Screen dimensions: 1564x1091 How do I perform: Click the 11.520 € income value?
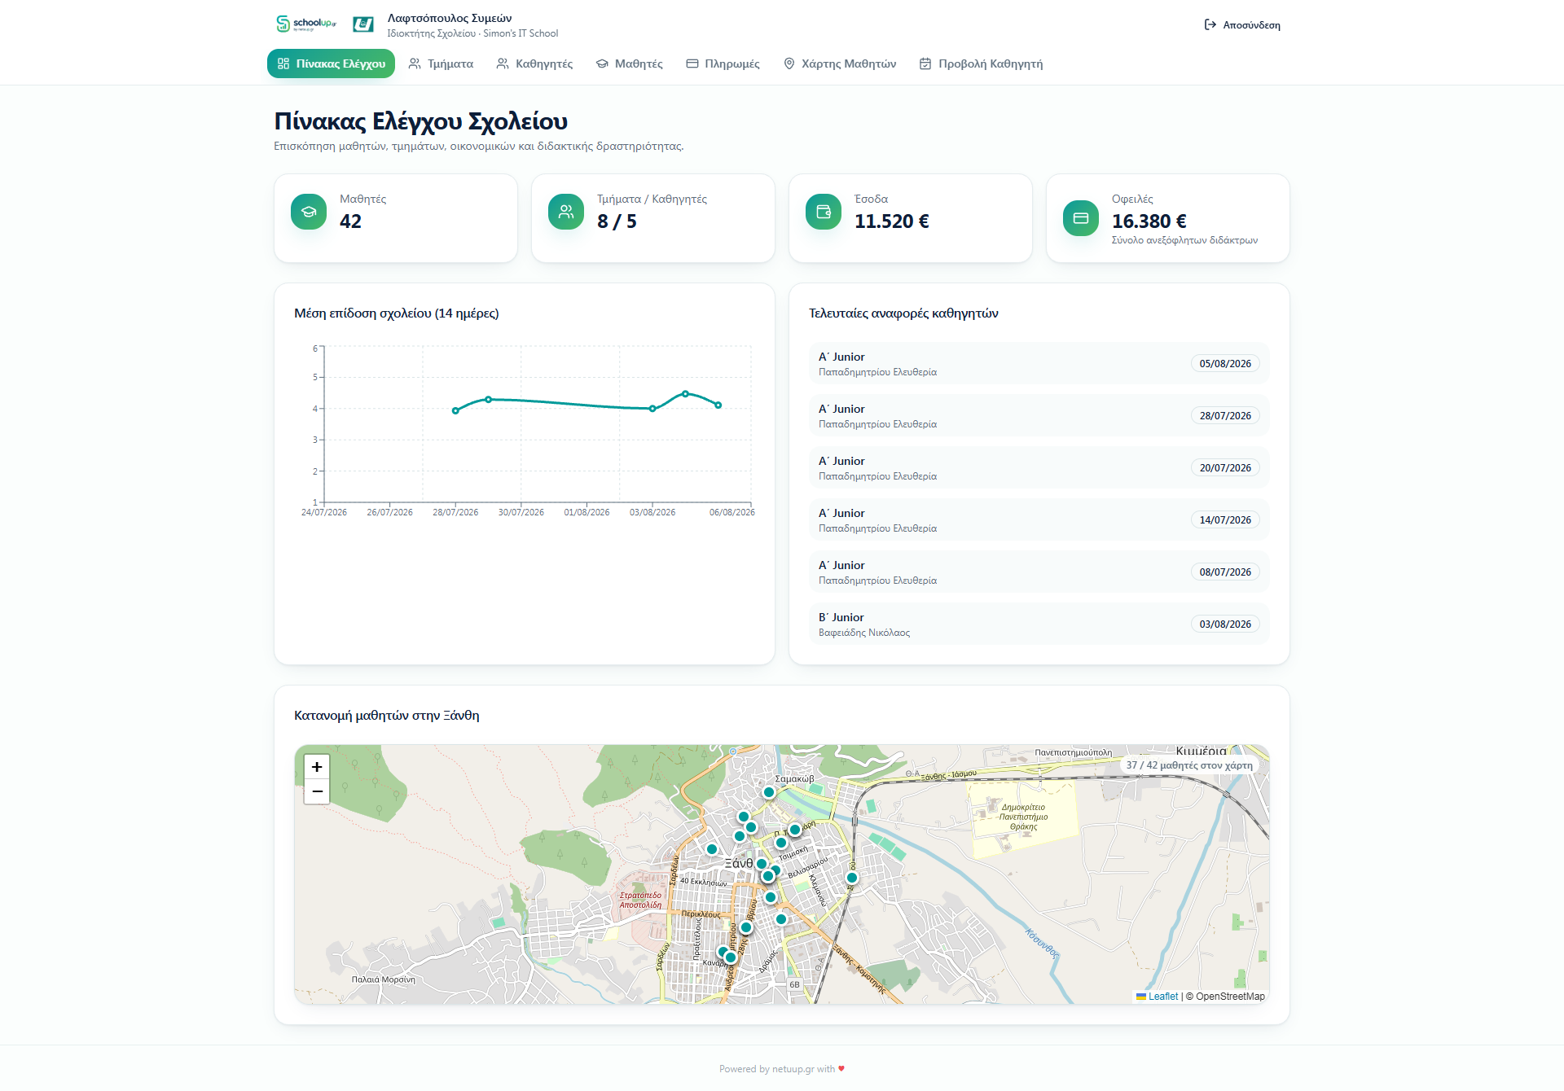(892, 221)
